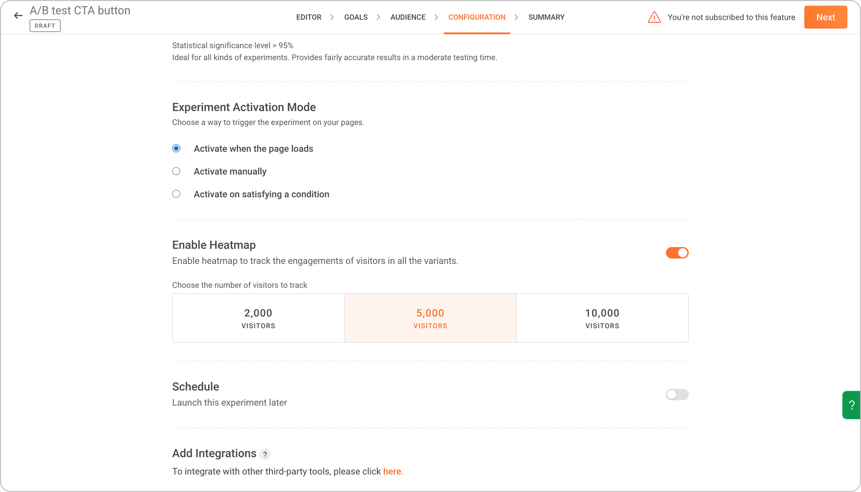Choose 2,000 visitors to track

click(x=258, y=318)
